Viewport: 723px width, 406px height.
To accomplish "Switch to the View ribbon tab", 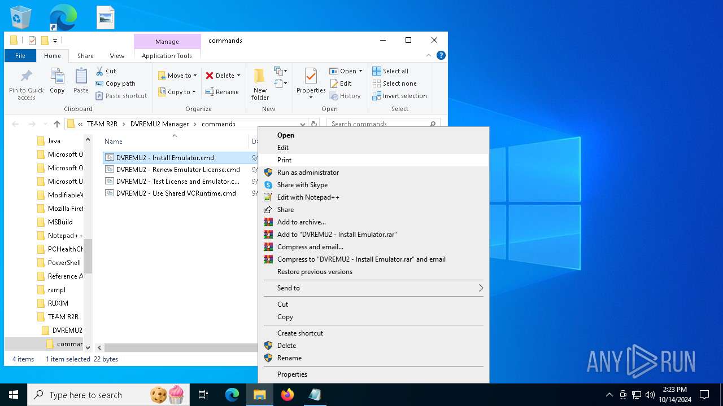I will [x=117, y=56].
